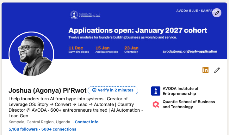229x135 pixels.
Task: Click the headline starting I help founders
Action: point(76,107)
